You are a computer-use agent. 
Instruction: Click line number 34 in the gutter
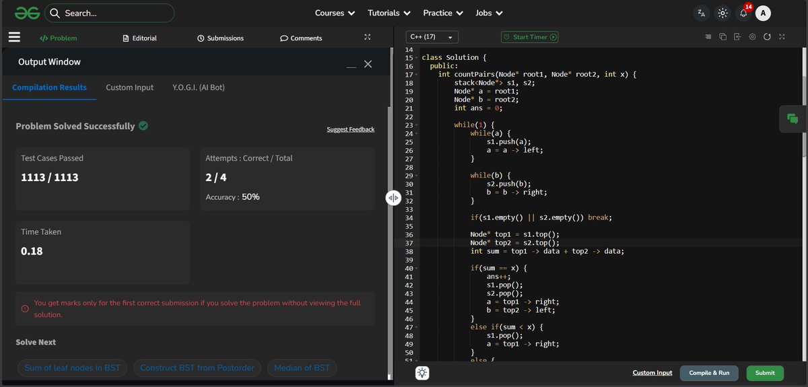click(x=409, y=217)
